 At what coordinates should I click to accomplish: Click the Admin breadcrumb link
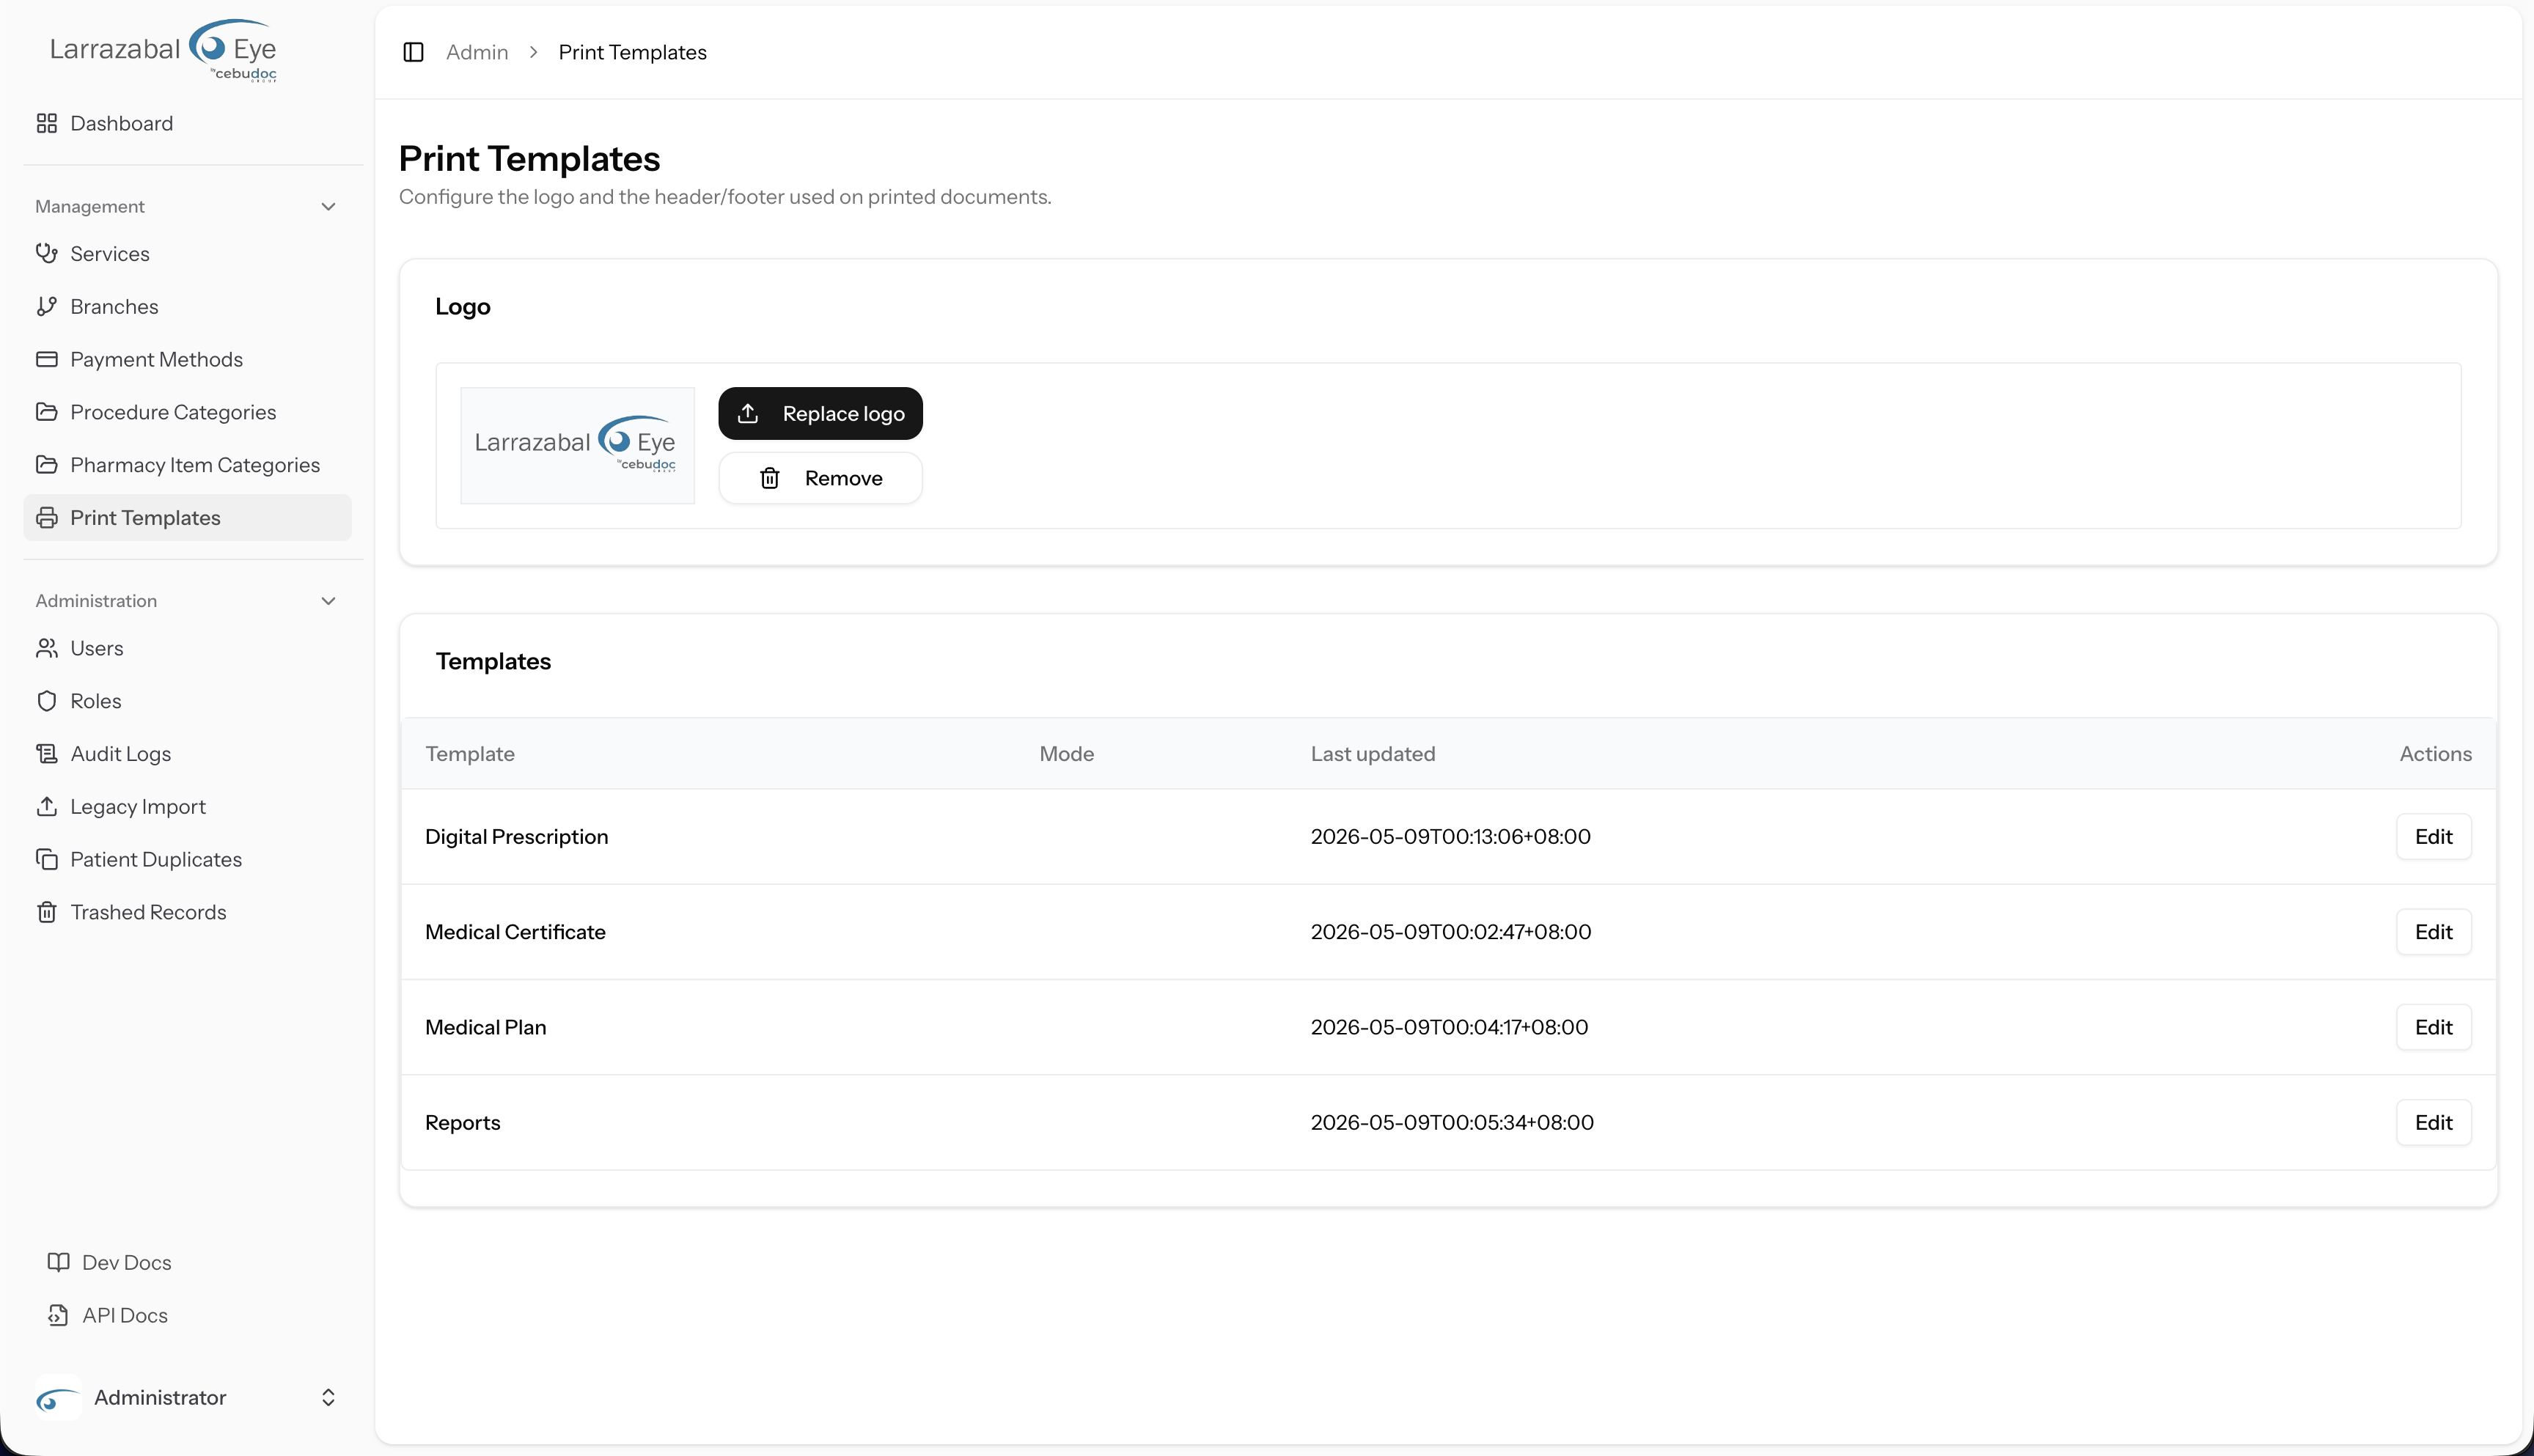477,52
